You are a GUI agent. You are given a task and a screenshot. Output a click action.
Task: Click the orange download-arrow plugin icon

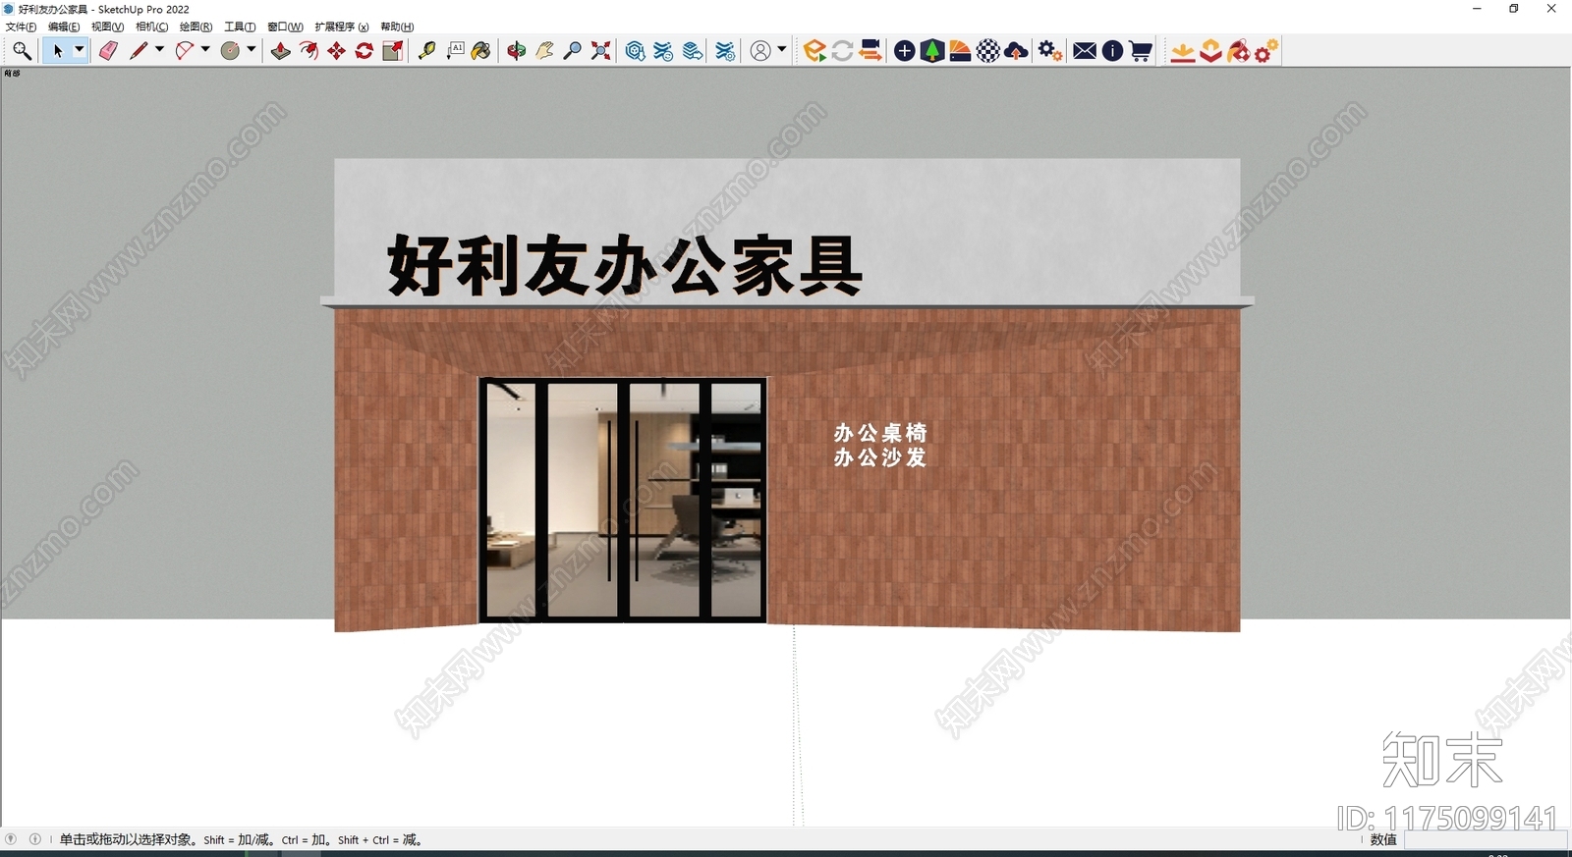click(x=1183, y=51)
